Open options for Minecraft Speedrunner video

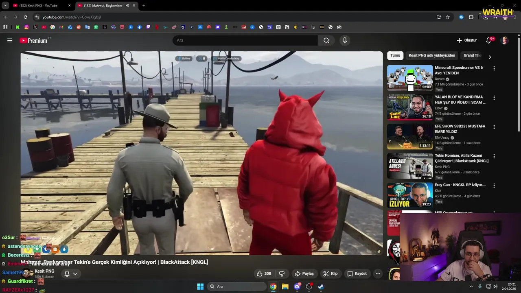(494, 68)
